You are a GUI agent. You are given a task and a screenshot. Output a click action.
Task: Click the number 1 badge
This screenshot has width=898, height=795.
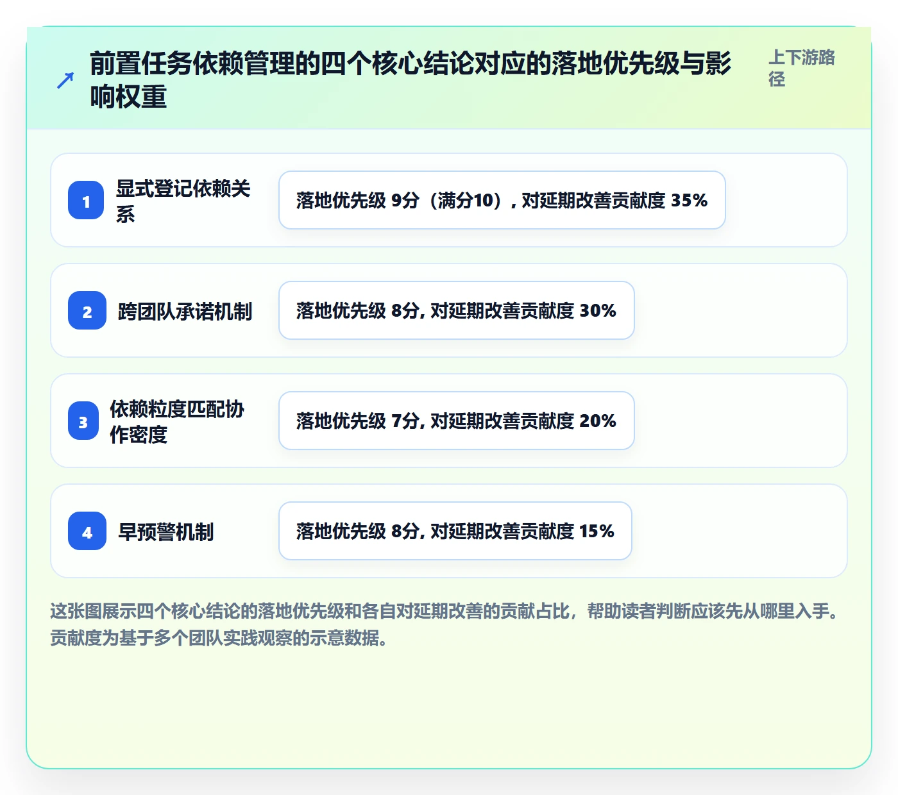pyautogui.click(x=86, y=200)
